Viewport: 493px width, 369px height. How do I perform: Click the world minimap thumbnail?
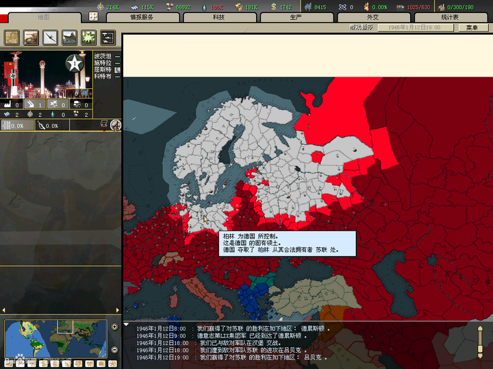click(55, 339)
